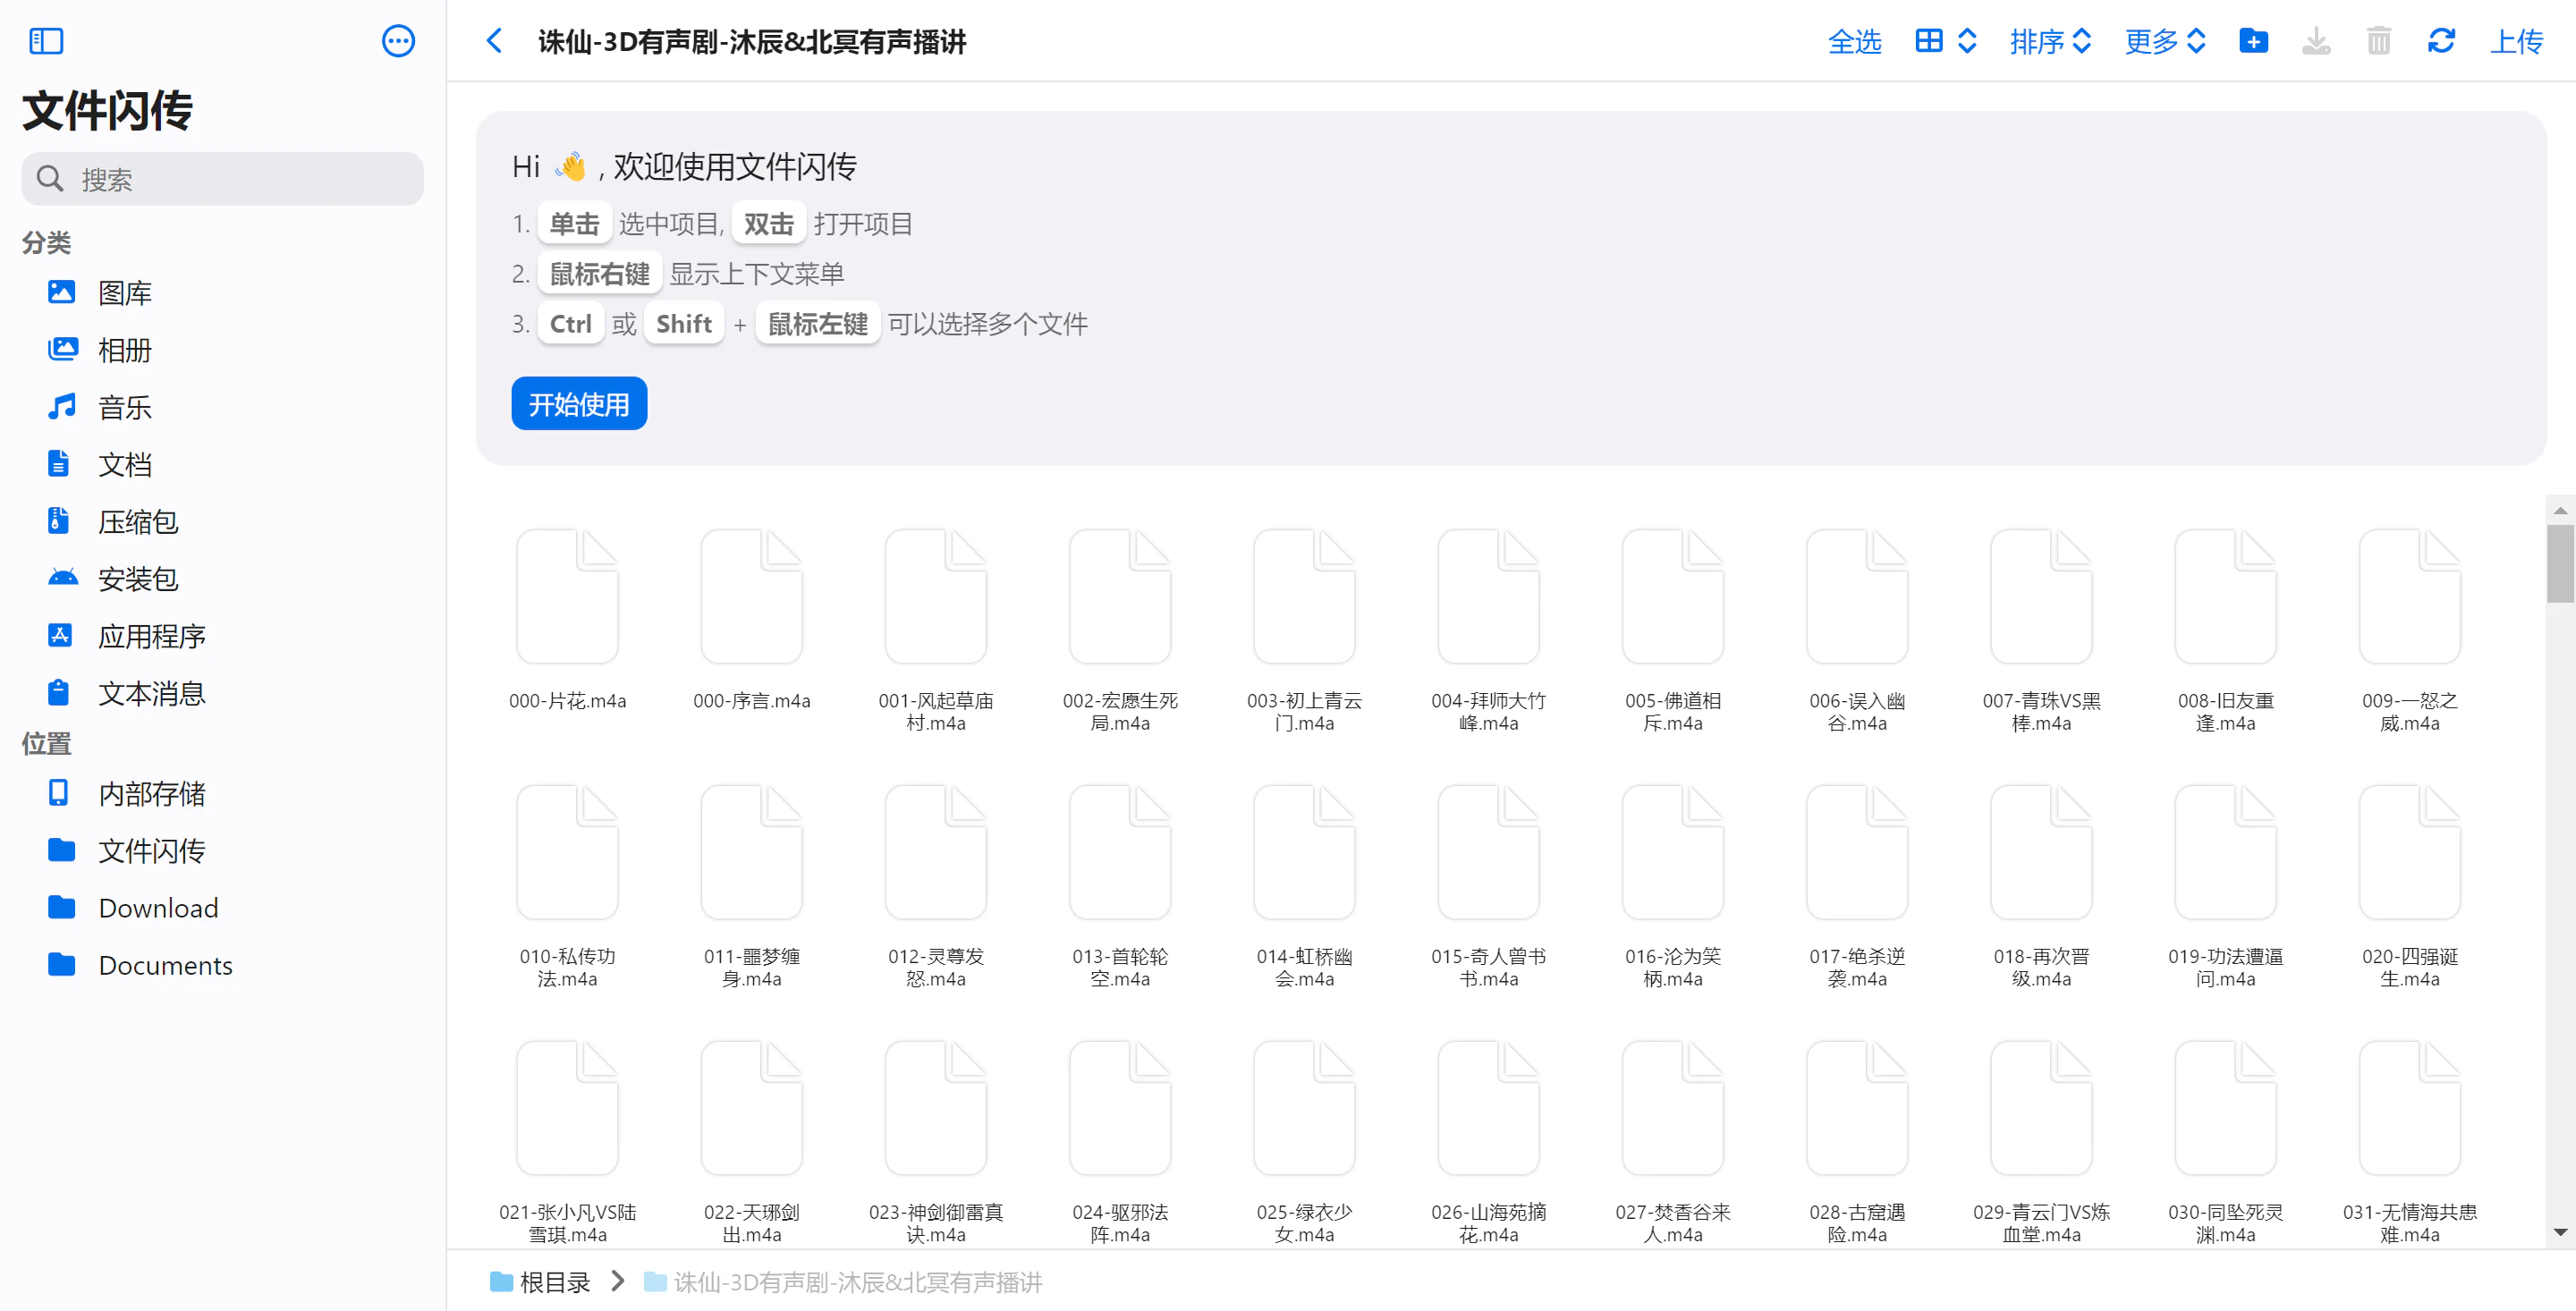This screenshot has height=1311, width=2576.
Task: Select file 026-山海苑摘花.m4a
Action: [1488, 1141]
